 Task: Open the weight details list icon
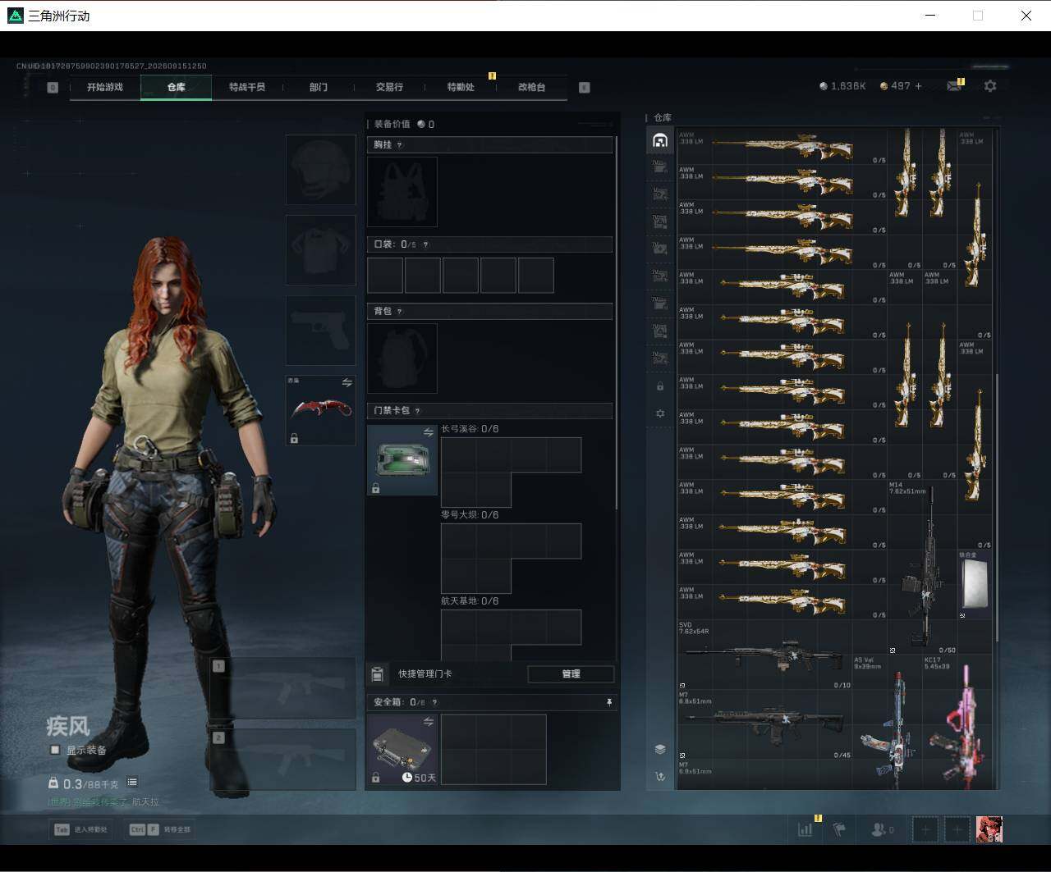132,783
